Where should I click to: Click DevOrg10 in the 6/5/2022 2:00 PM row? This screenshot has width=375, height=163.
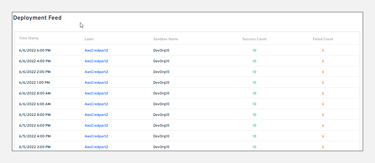[161, 147]
